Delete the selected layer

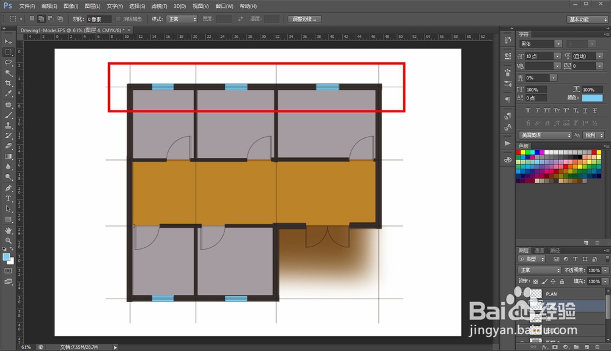click(x=597, y=347)
